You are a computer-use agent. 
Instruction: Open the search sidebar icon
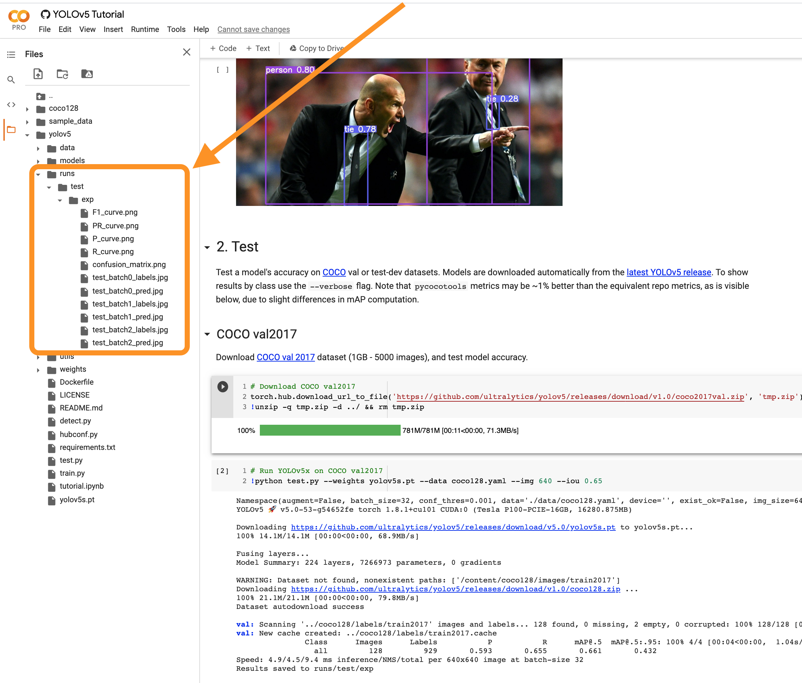click(x=11, y=80)
